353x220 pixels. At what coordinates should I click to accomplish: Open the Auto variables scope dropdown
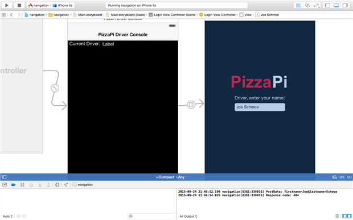pyautogui.click(x=7, y=216)
